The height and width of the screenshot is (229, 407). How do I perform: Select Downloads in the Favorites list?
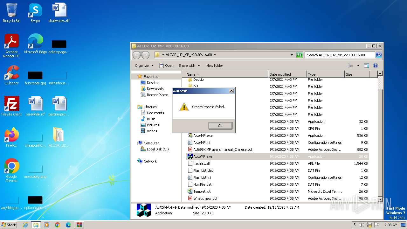coord(155,89)
